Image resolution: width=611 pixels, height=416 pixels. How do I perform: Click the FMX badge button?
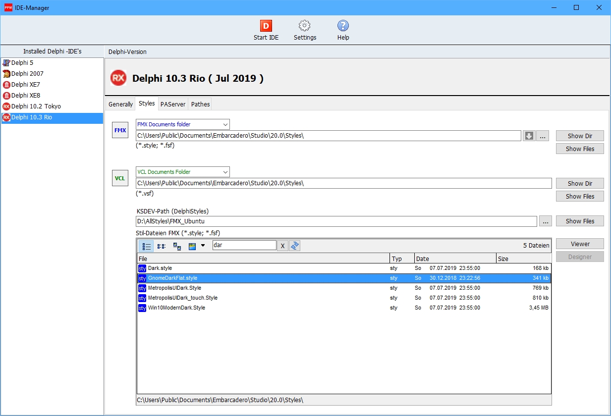120,131
